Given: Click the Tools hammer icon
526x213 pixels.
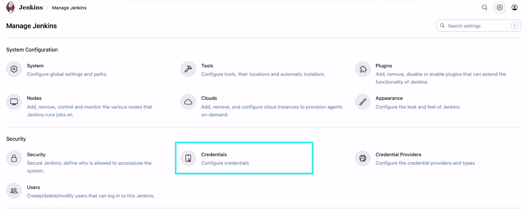Looking at the screenshot, I should (x=188, y=69).
